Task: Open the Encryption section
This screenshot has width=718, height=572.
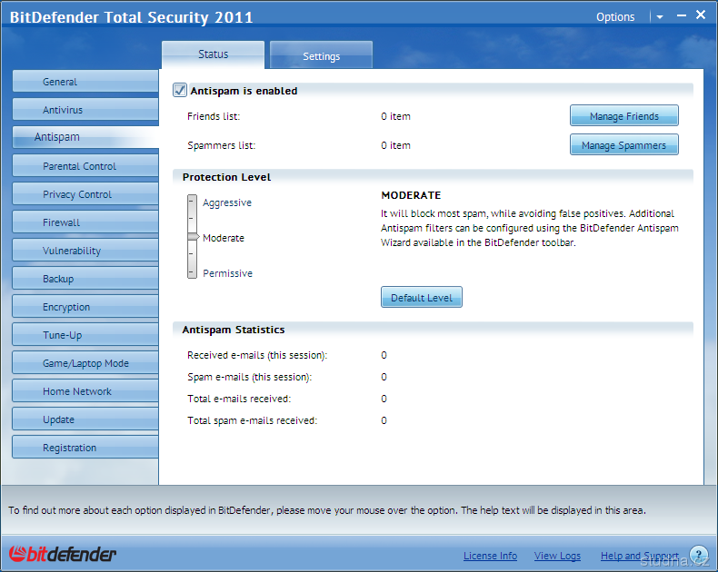Action: (x=85, y=307)
